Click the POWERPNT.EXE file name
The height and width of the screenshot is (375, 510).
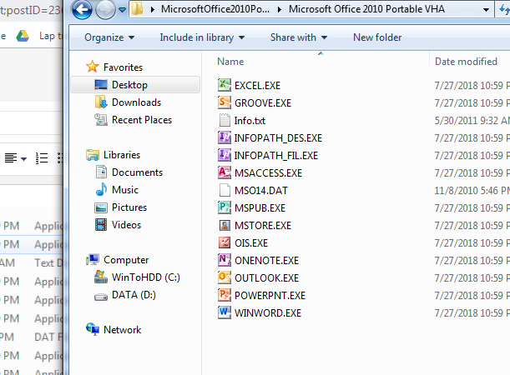tap(270, 296)
